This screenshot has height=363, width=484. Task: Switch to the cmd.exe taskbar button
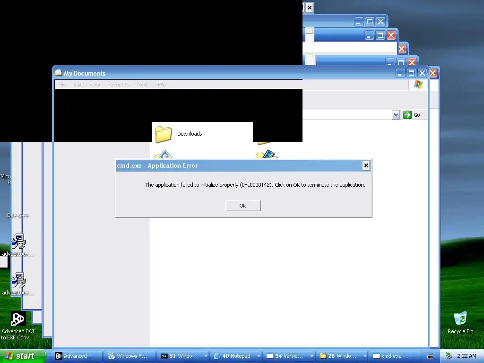[395, 356]
